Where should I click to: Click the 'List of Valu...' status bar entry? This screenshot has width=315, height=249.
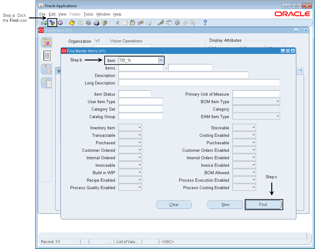point(127,242)
